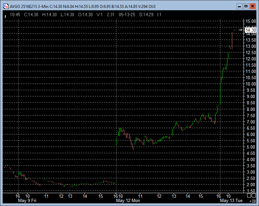Click the May 13 Tue date label
This screenshot has width=259, height=206.
click(231, 200)
